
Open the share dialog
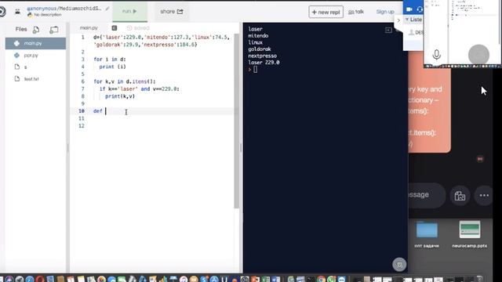(x=171, y=12)
